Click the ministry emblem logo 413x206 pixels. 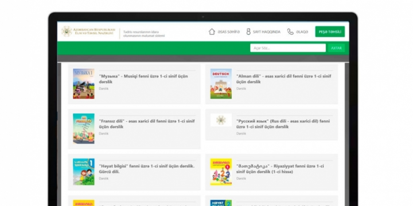[67, 31]
